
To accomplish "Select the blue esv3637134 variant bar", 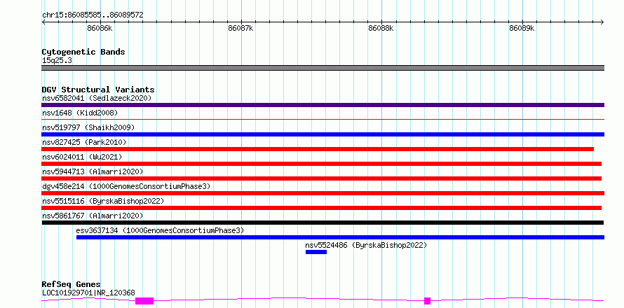I will tap(340, 237).
